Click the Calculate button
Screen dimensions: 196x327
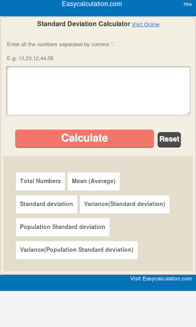coord(84,138)
